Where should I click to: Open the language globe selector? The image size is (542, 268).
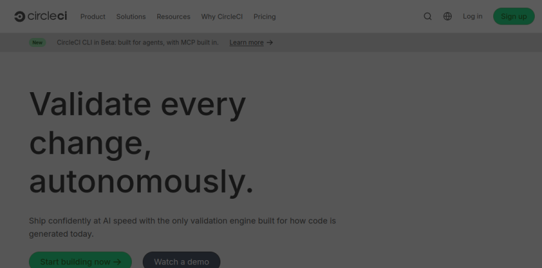pyautogui.click(x=447, y=16)
